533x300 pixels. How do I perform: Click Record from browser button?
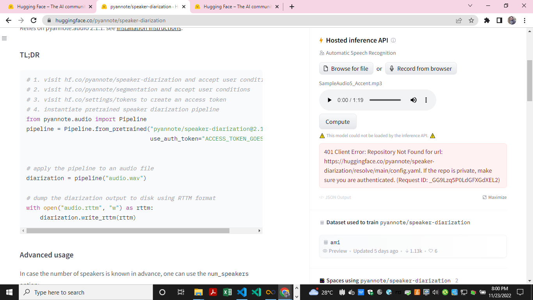[421, 68]
